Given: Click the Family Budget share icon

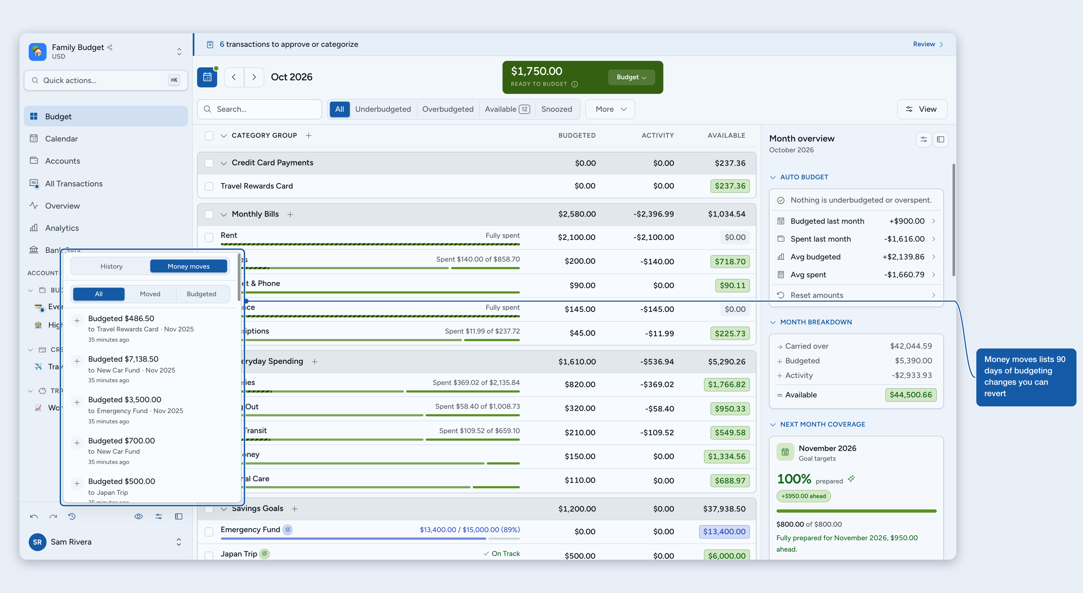Looking at the screenshot, I should point(110,47).
